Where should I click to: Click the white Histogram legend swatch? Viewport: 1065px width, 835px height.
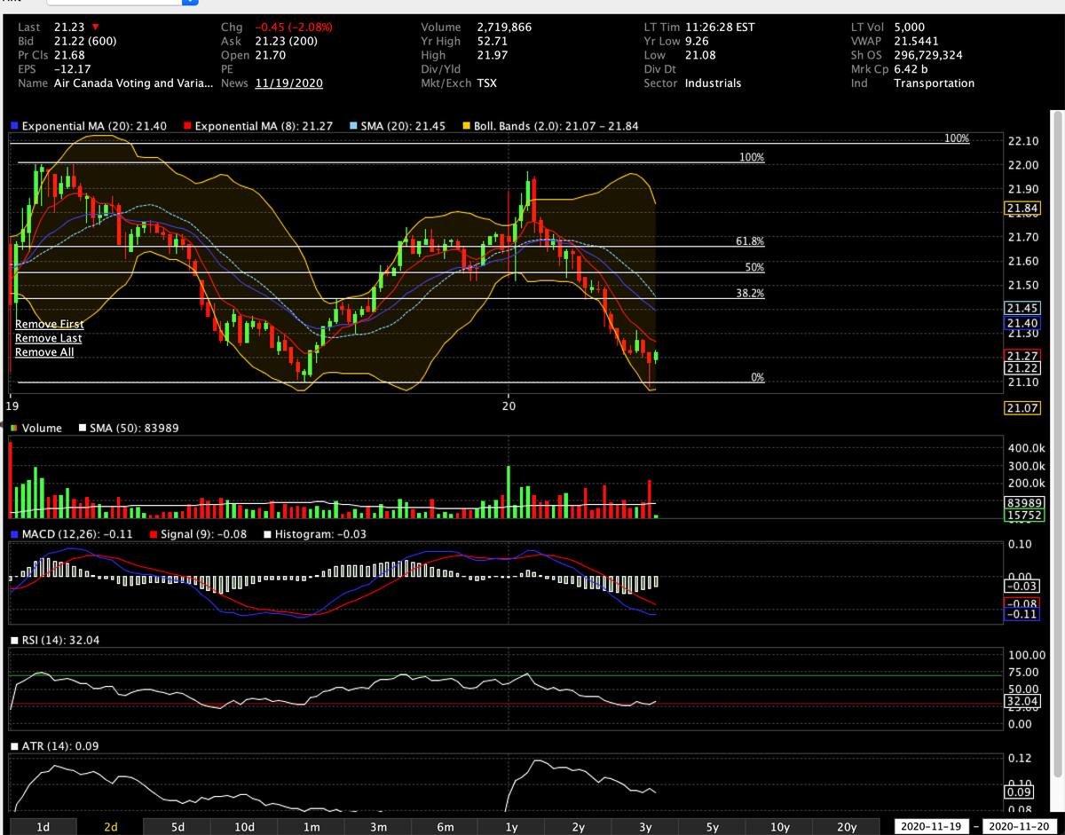267,535
